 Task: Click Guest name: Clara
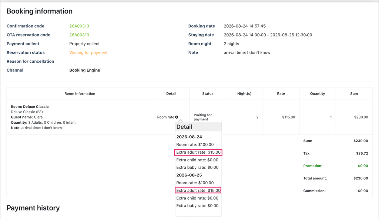pyautogui.click(x=27, y=117)
